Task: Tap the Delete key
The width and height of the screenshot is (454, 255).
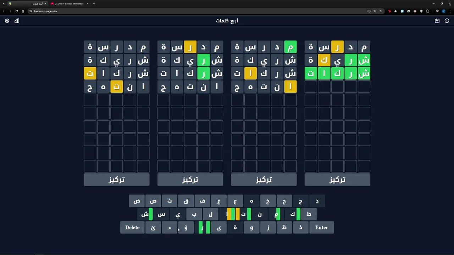Action: click(132, 227)
